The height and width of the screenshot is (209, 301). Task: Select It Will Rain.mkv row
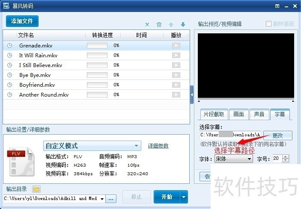pos(96,56)
